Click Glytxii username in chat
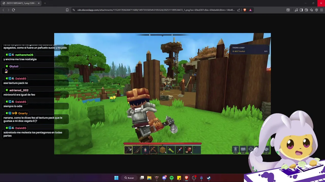 14,66
